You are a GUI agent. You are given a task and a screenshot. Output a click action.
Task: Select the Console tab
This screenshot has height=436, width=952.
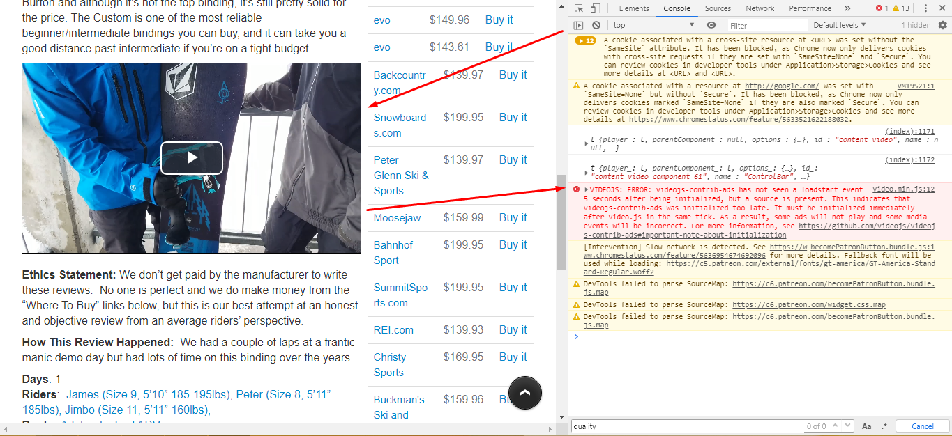tap(677, 8)
